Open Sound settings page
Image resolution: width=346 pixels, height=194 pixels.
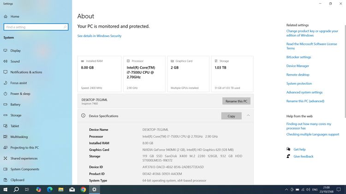coord(15,61)
